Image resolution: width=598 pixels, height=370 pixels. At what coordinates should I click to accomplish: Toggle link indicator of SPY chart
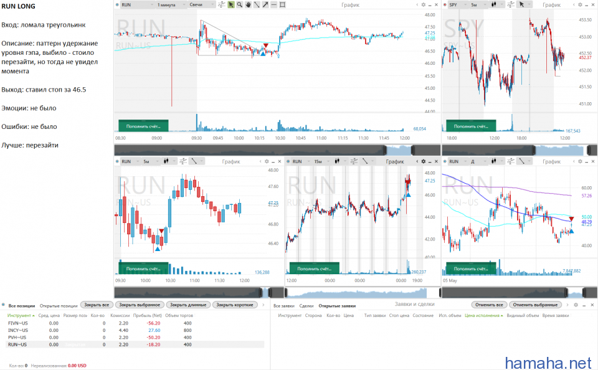pos(445,5)
